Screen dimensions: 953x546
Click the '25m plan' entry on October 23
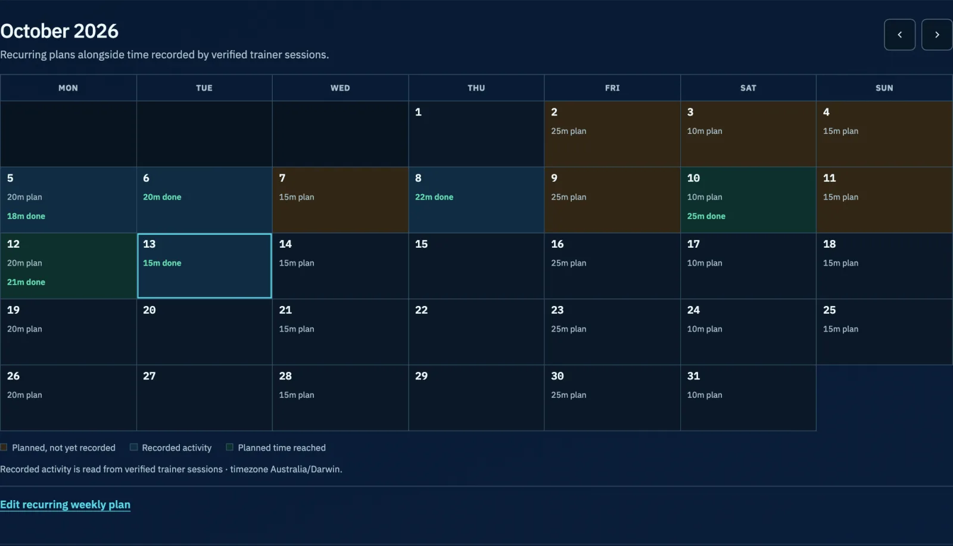569,329
